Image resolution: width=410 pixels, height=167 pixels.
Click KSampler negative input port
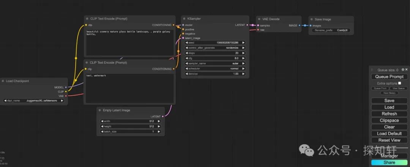point(183,34)
